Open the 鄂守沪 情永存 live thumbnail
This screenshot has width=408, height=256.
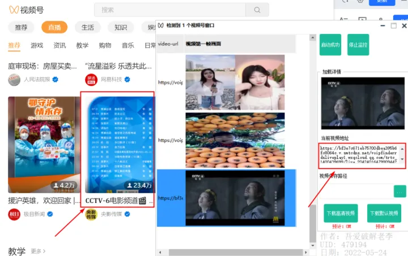(x=44, y=145)
